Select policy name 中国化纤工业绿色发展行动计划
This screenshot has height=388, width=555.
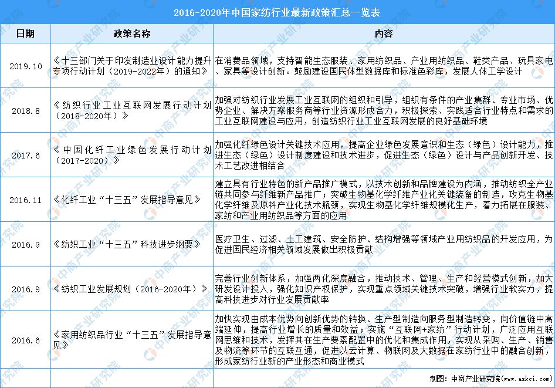point(132,155)
